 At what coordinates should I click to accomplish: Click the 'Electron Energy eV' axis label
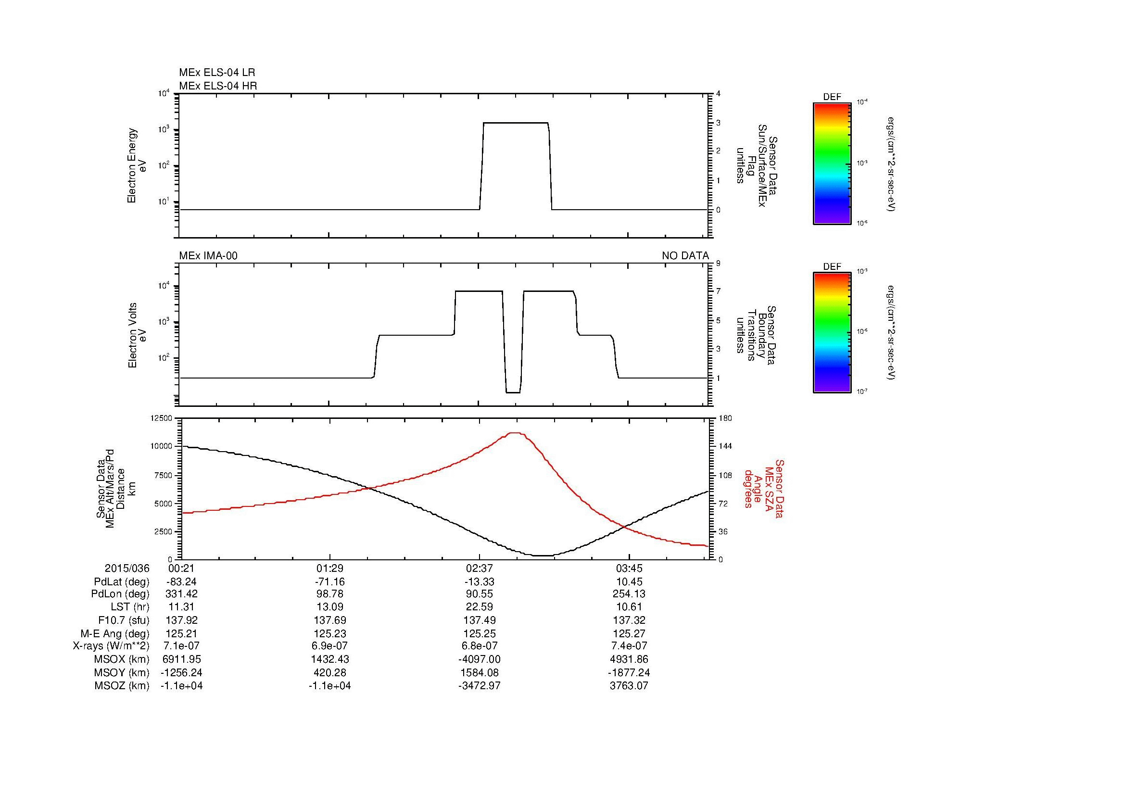tap(137, 165)
